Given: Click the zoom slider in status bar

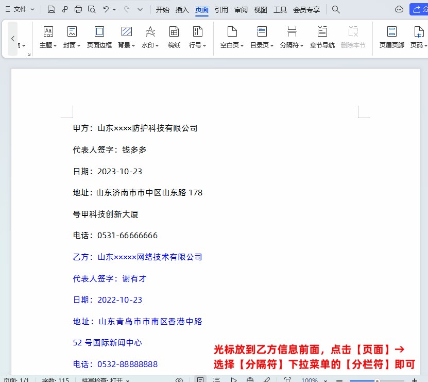Looking at the screenshot, I should [x=377, y=380].
